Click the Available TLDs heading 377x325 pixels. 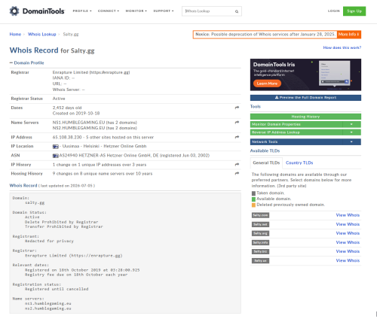tap(265, 150)
